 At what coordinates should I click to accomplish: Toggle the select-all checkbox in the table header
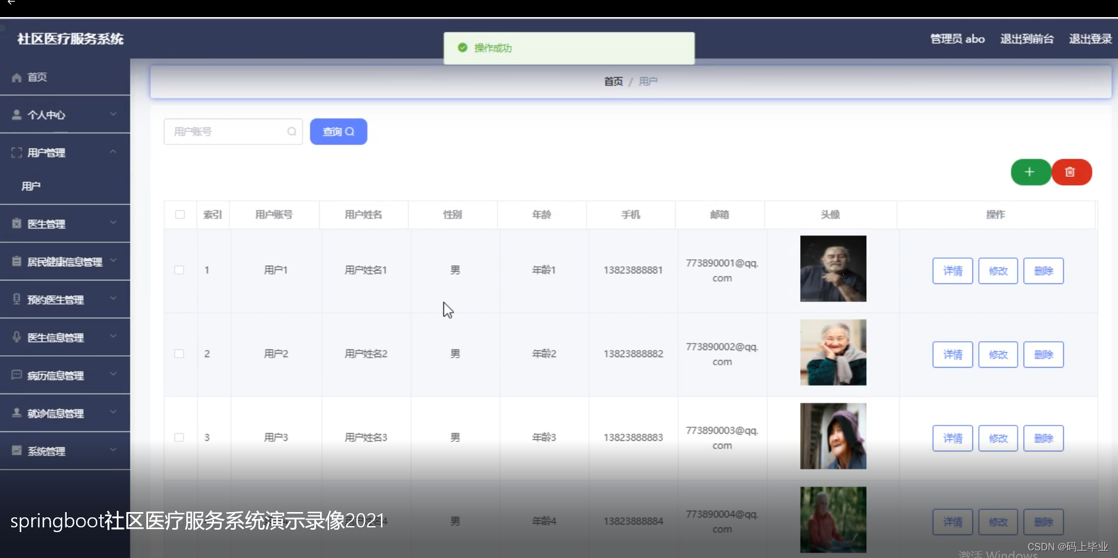(x=180, y=214)
